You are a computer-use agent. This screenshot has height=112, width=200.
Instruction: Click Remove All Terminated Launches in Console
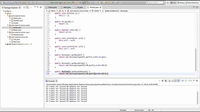click(x=166, y=81)
